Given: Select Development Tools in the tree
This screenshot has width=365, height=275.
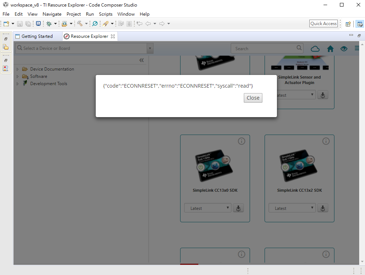Looking at the screenshot, I should [x=49, y=84].
